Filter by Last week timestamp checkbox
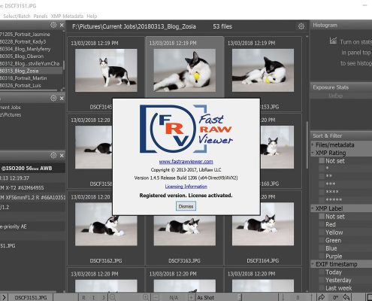This screenshot has height=301, width=372. pyautogui.click(x=322, y=288)
